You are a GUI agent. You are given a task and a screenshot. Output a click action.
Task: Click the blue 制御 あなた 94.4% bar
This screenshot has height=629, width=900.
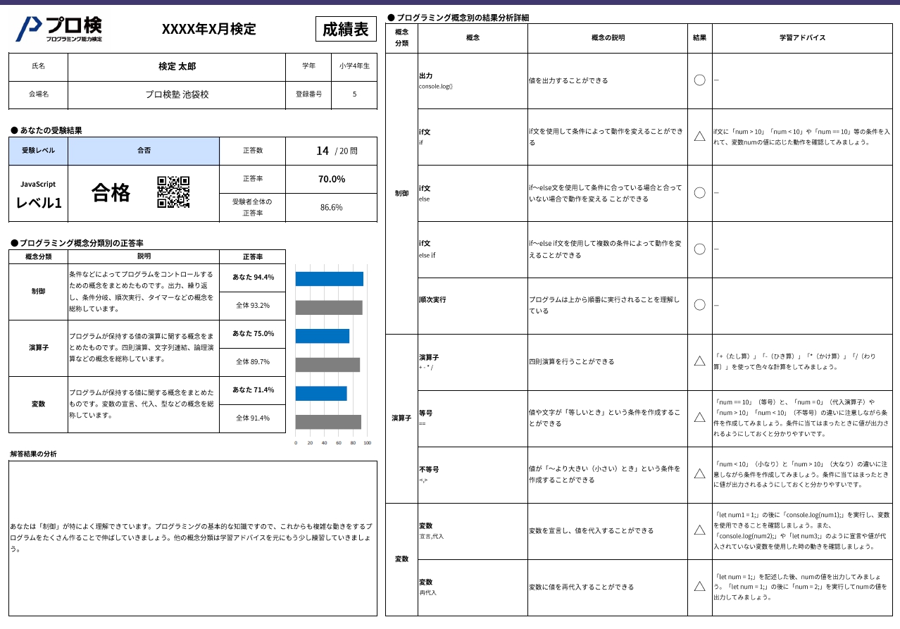click(329, 279)
